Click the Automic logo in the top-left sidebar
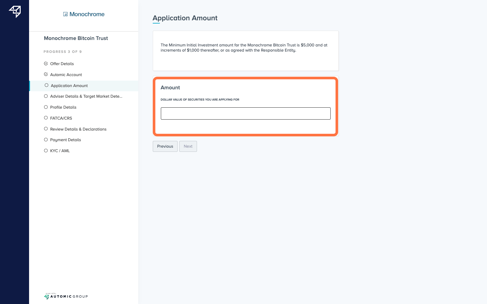The image size is (487, 304). click(x=15, y=11)
